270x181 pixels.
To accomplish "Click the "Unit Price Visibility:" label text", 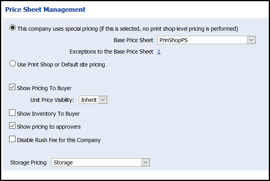I will tap(52, 100).
